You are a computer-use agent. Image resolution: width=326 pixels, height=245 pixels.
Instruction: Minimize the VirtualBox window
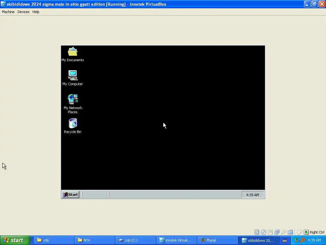coord(307,4)
